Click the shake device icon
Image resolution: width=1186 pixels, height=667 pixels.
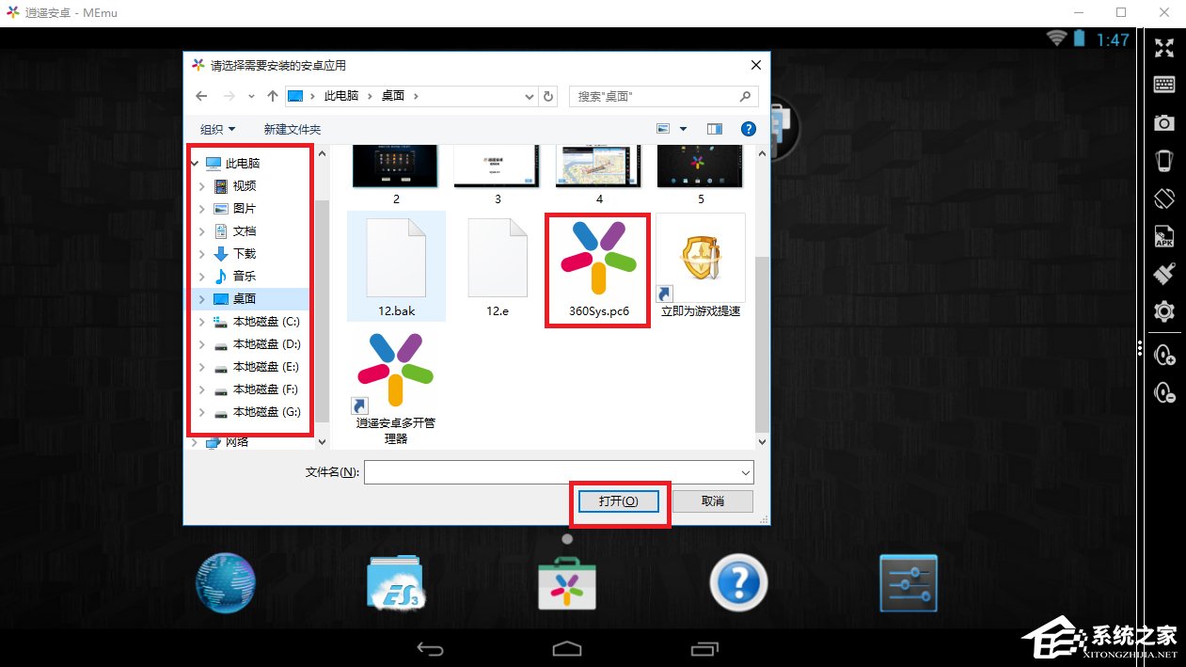(x=1164, y=161)
